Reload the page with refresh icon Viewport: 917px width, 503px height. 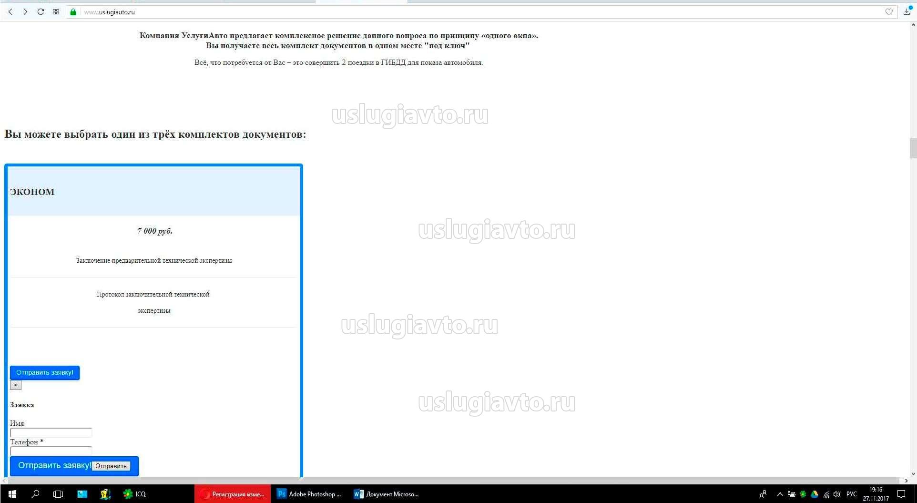41,12
